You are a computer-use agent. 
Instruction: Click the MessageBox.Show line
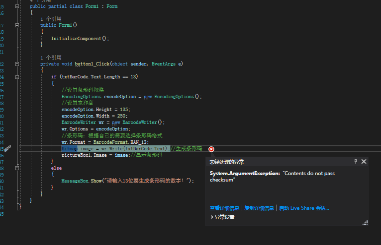click(x=127, y=181)
